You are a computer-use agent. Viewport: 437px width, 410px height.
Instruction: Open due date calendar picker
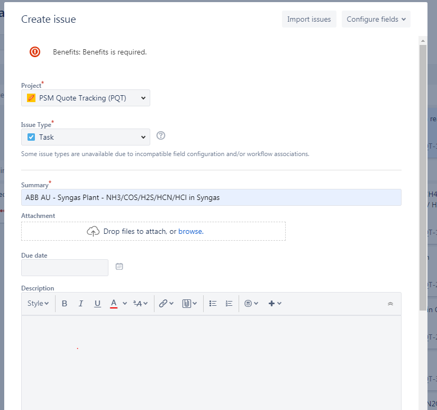click(119, 267)
